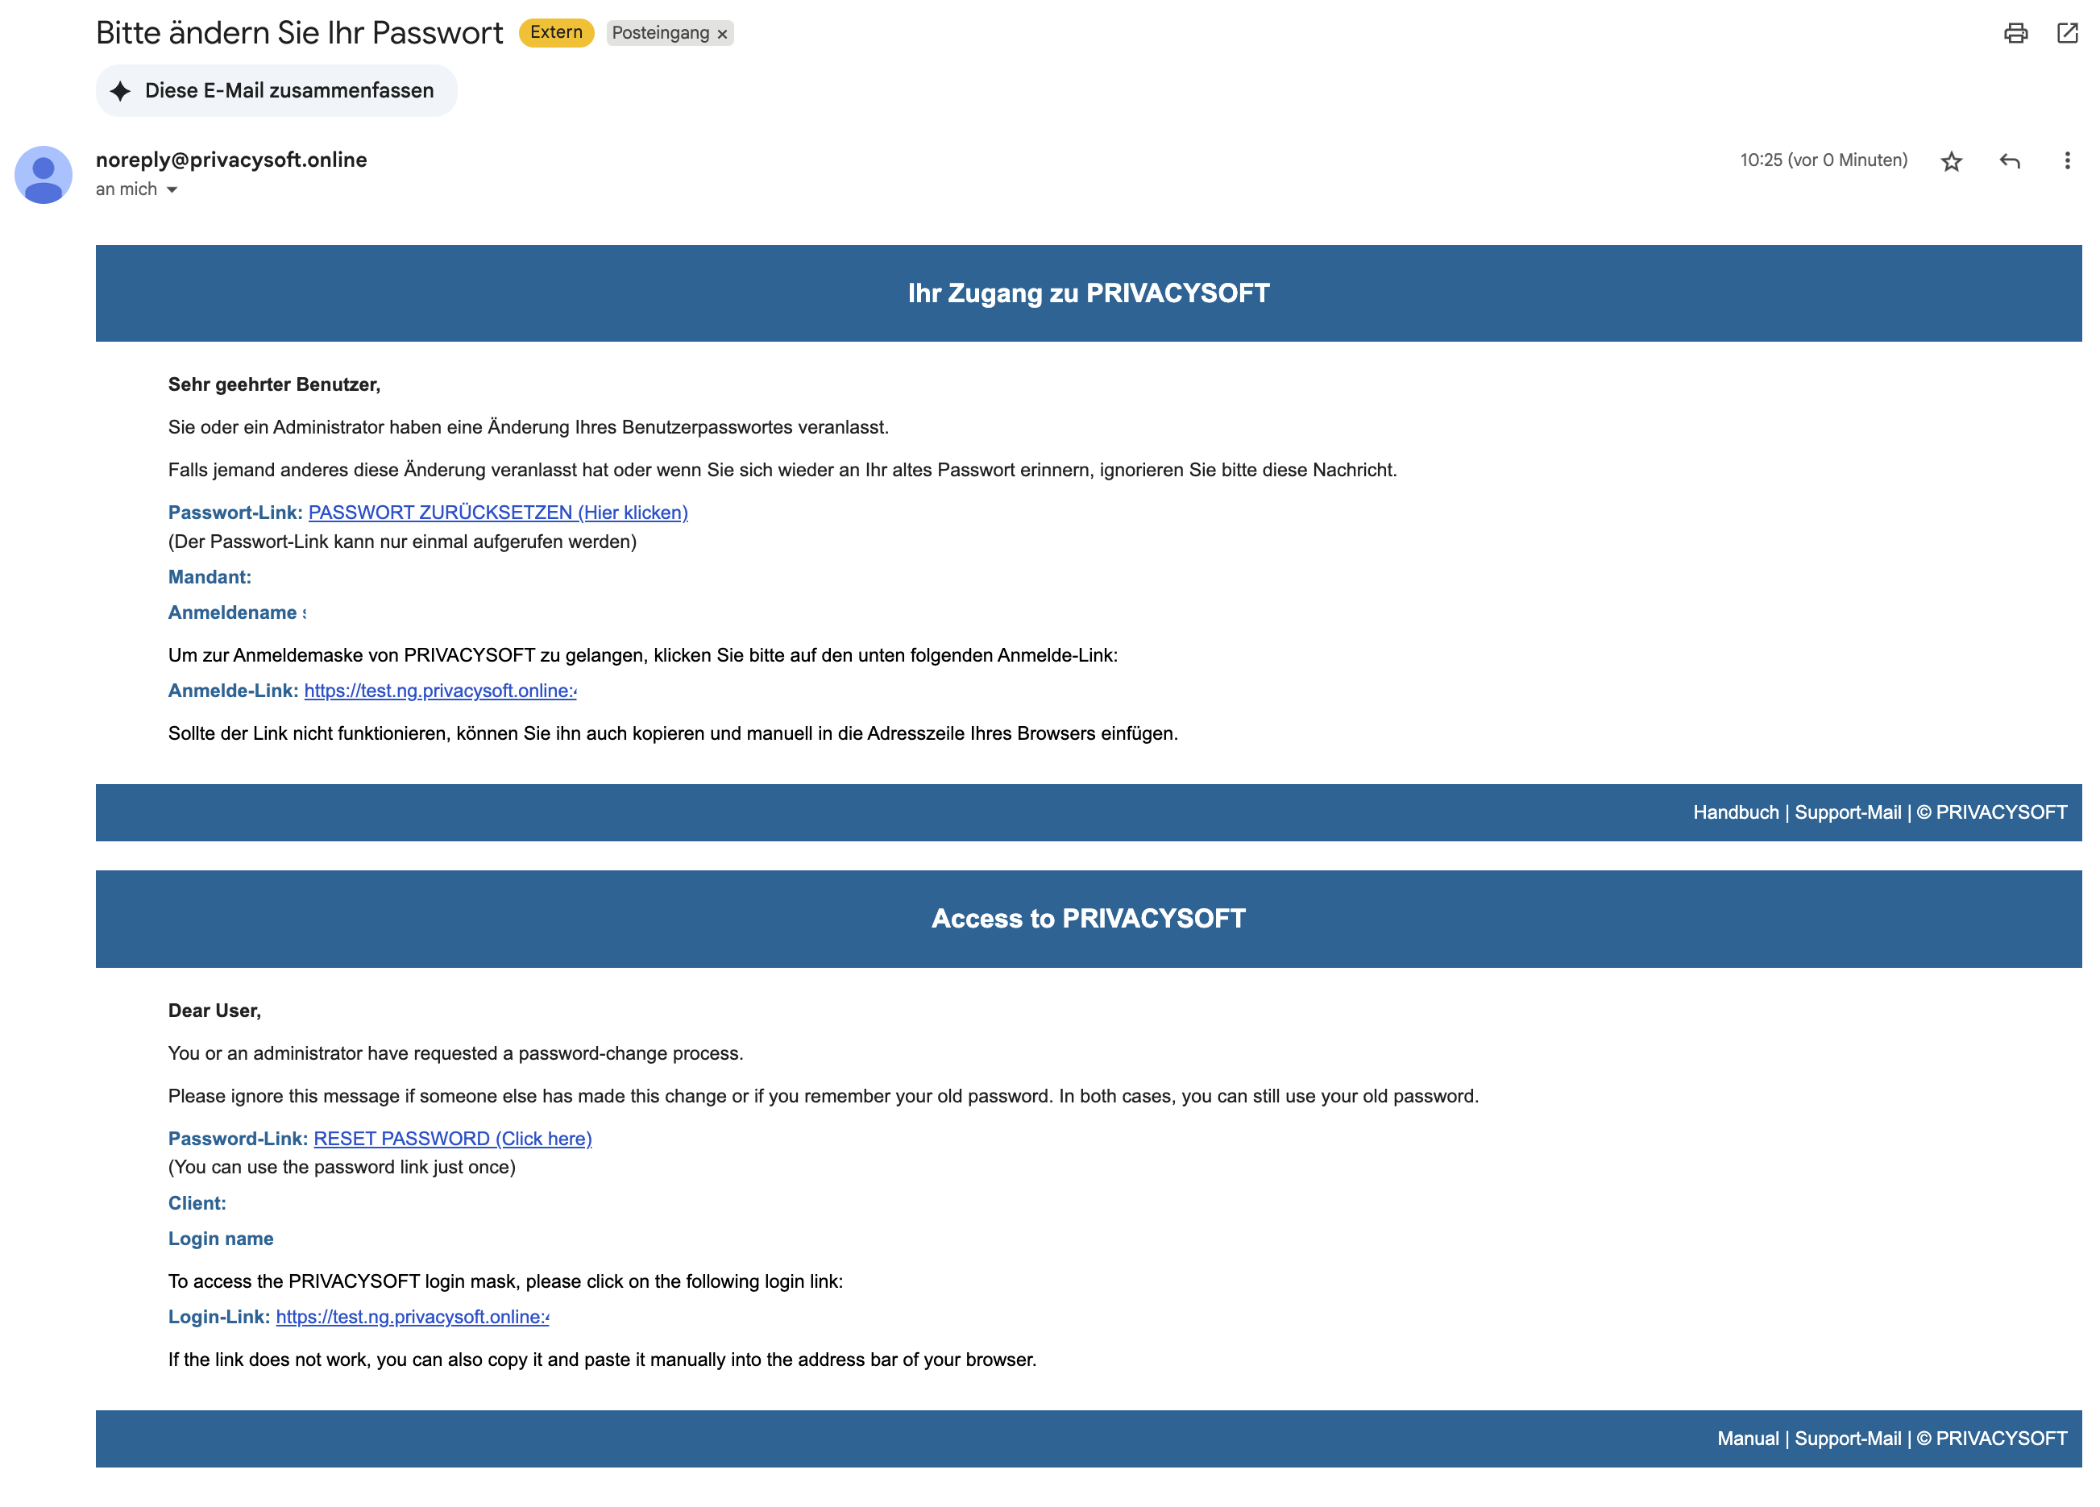This screenshot has height=1507, width=2100.
Task: Click the sparkle summarize icon
Action: point(120,91)
